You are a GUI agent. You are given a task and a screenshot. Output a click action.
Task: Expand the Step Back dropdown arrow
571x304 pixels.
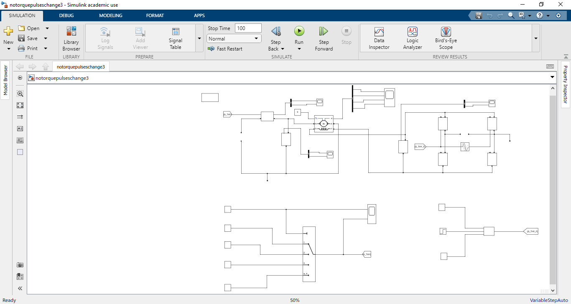tap(283, 49)
